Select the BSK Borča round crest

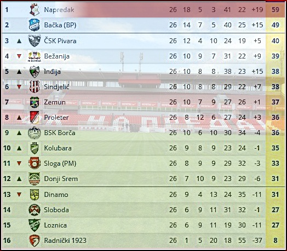35,133
